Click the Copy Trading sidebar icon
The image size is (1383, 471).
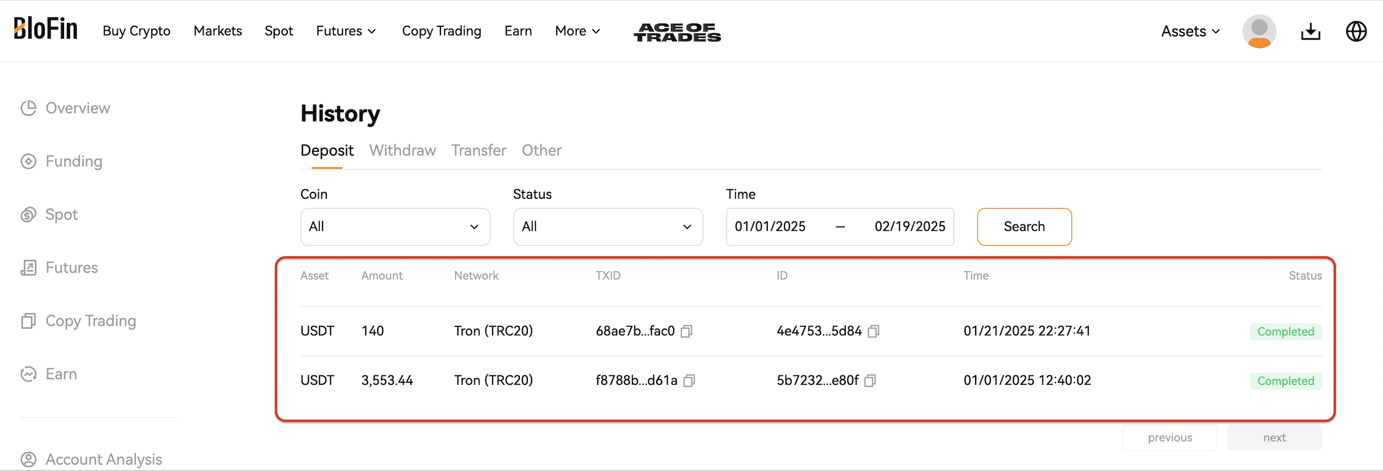28,321
